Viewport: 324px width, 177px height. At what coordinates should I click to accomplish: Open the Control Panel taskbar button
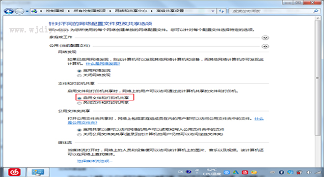point(38,172)
